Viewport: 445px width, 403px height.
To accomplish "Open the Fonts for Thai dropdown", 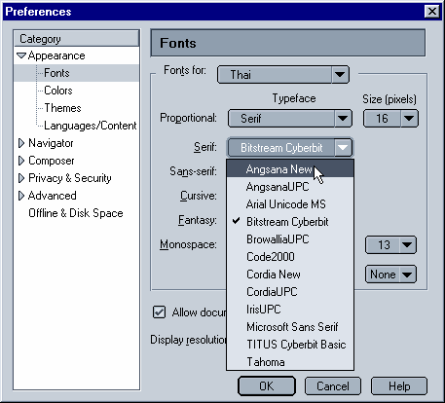I will (x=283, y=75).
